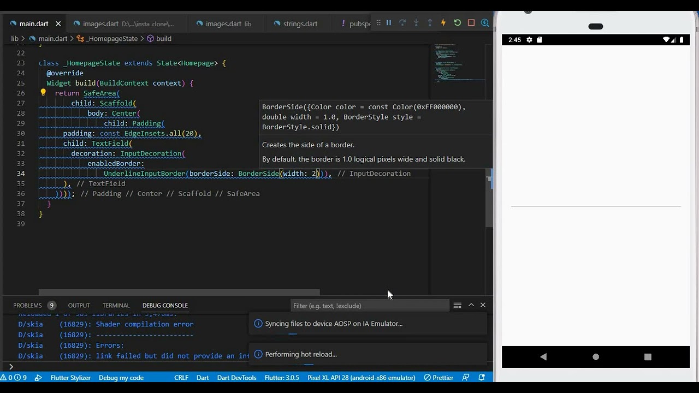This screenshot has width=699, height=393.
Task: Click 'link failed but did not provide' console line
Action: click(x=173, y=356)
